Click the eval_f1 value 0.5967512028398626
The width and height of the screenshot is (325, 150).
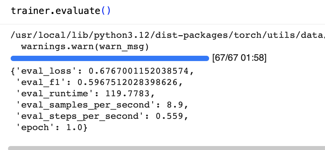(x=130, y=82)
